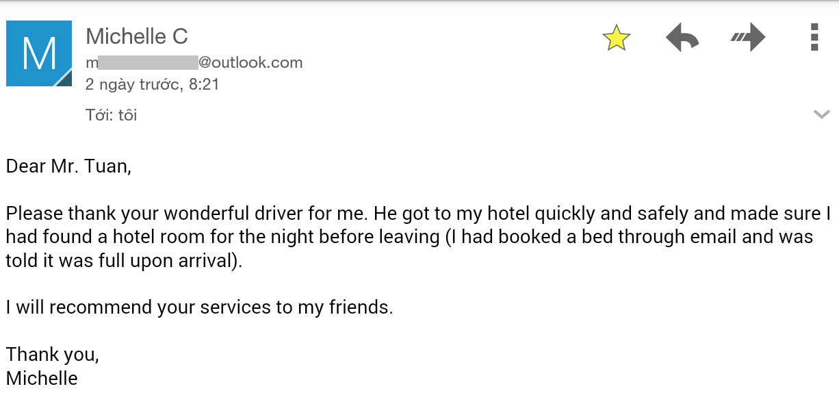
Task: Click the grayed-out redacted part of the email address
Action: (x=148, y=63)
